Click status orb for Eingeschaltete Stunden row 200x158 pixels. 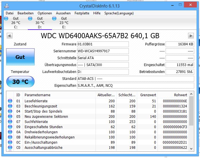[10, 127]
